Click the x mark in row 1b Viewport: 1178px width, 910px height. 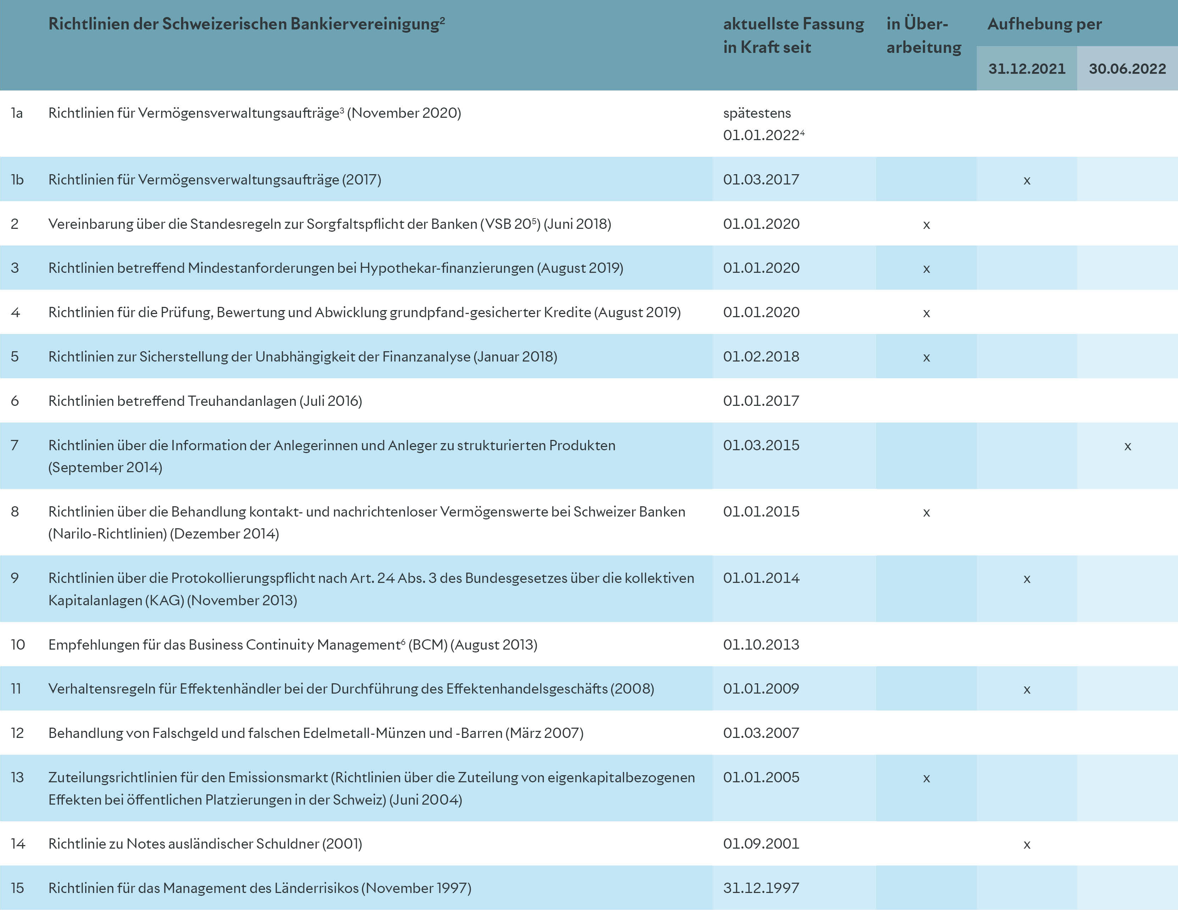(x=1026, y=181)
